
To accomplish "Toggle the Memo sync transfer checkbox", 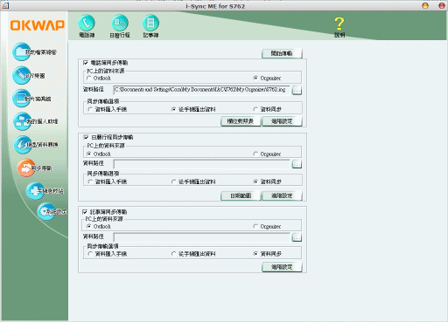I will 85,212.
